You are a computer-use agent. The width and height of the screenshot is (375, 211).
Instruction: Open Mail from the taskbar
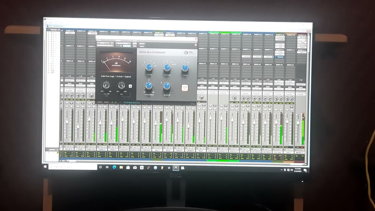coord(135,168)
